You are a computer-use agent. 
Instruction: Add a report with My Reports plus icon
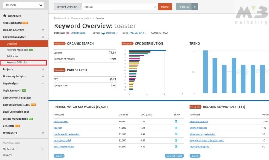tap(43, 149)
